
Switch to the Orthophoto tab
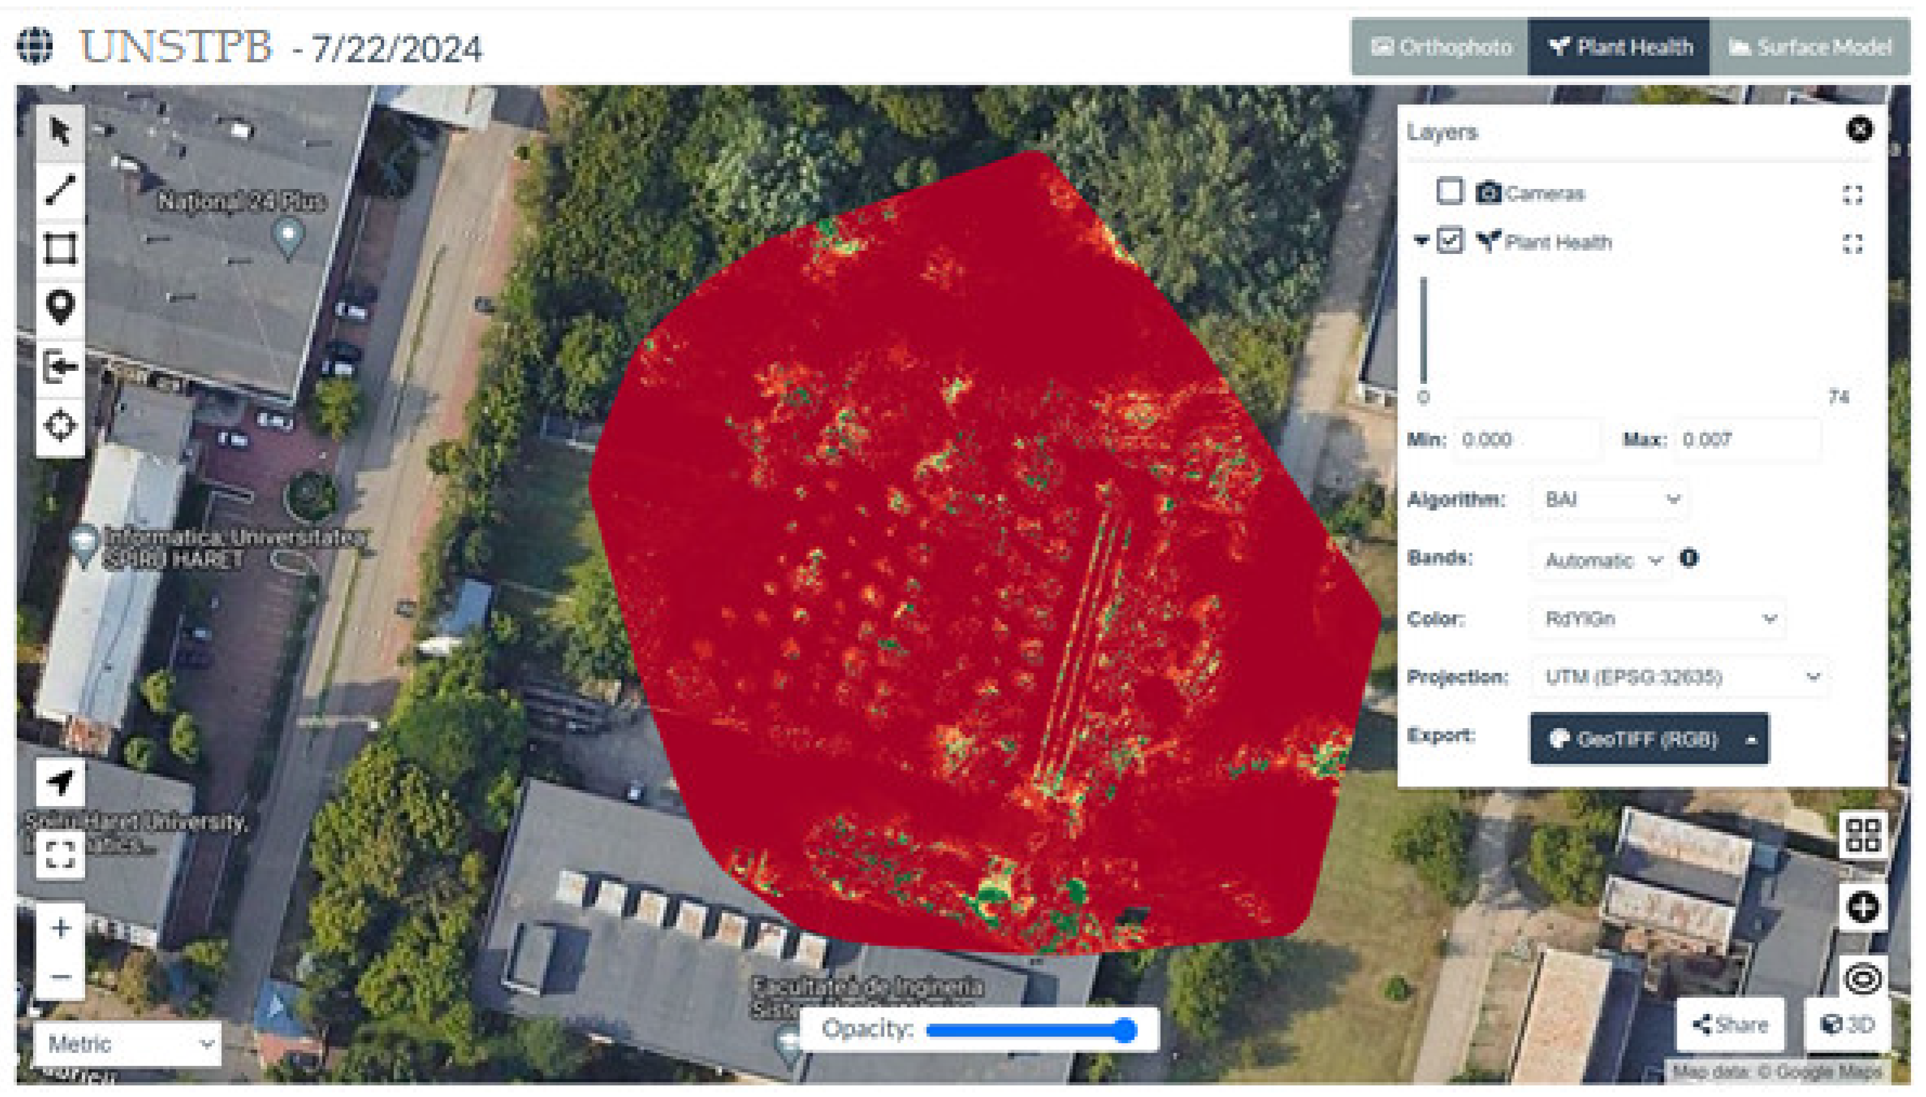1440,47
